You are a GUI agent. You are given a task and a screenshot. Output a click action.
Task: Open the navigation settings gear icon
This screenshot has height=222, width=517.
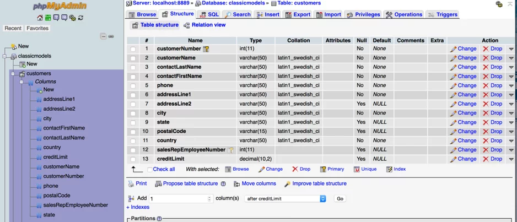coord(72,18)
